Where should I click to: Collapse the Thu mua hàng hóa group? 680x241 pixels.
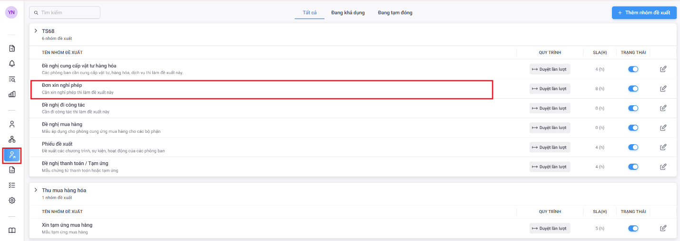(x=36, y=190)
